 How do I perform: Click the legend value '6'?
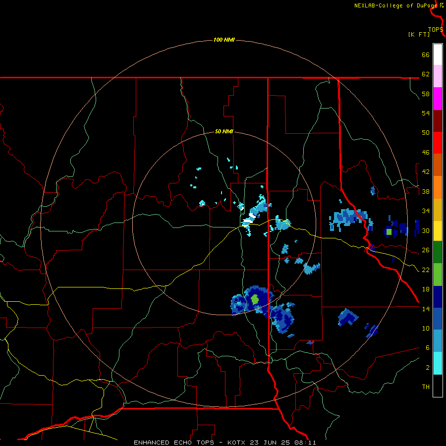(x=427, y=348)
